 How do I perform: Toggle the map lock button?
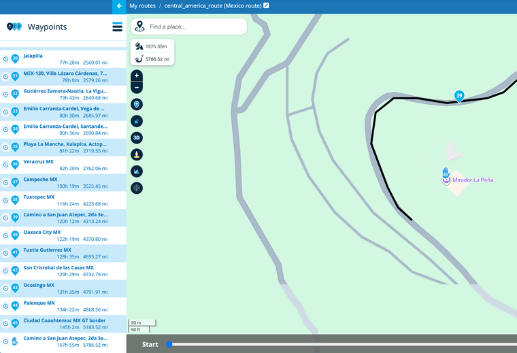point(137,121)
